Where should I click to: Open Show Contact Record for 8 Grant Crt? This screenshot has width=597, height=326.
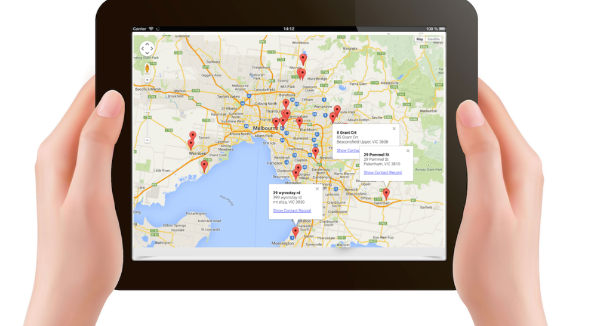(348, 150)
